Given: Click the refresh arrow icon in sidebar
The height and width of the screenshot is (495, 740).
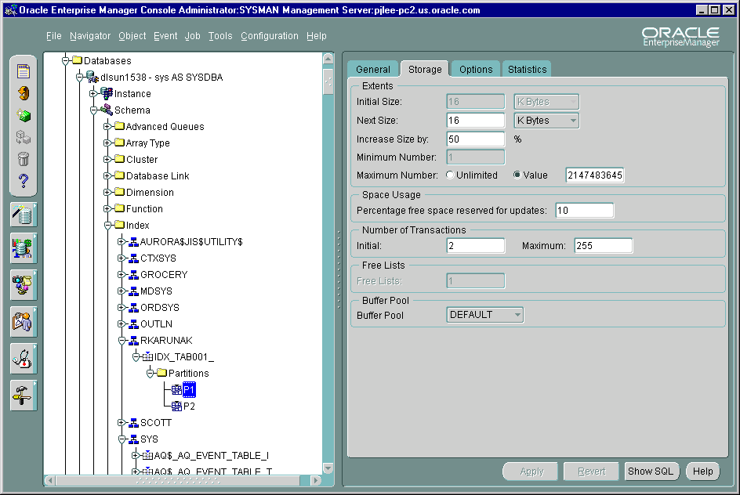Looking at the screenshot, I should click(24, 93).
